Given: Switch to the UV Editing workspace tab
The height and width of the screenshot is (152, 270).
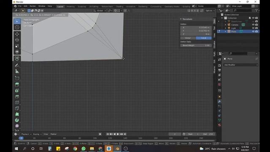Looking at the screenshot, I should 94,7.
